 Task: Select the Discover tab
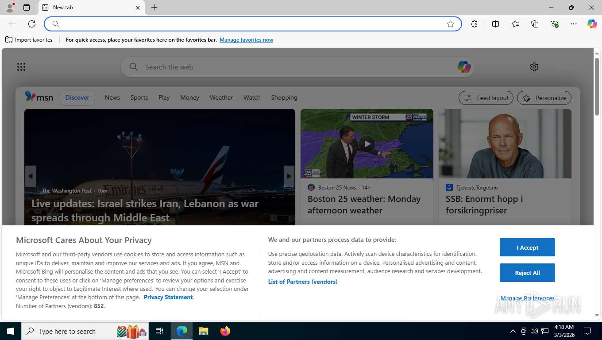[x=77, y=97]
